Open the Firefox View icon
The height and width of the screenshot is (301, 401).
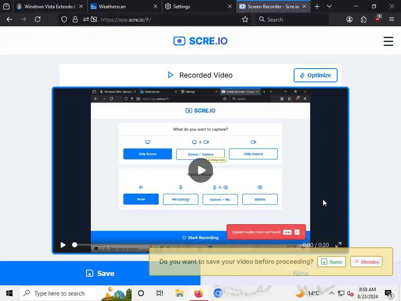pos(6,6)
